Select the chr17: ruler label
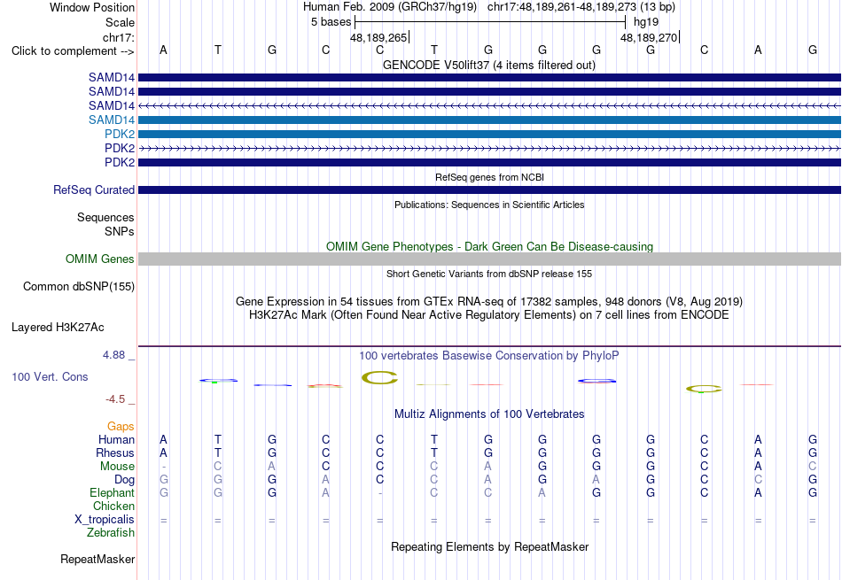 pos(119,37)
